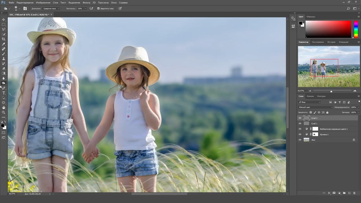Select the Eyedropper tool
The height and width of the screenshot is (203, 361).
pyautogui.click(x=4, y=44)
